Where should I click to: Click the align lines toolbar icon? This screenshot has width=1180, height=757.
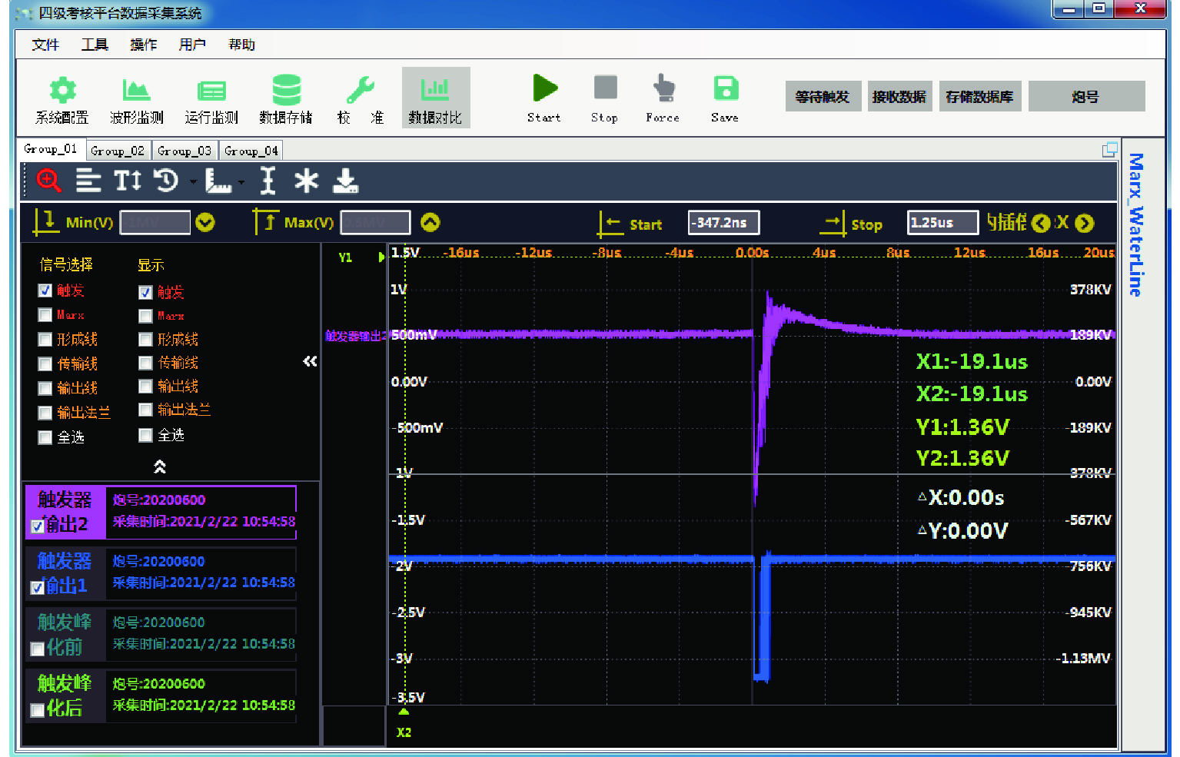pyautogui.click(x=88, y=181)
